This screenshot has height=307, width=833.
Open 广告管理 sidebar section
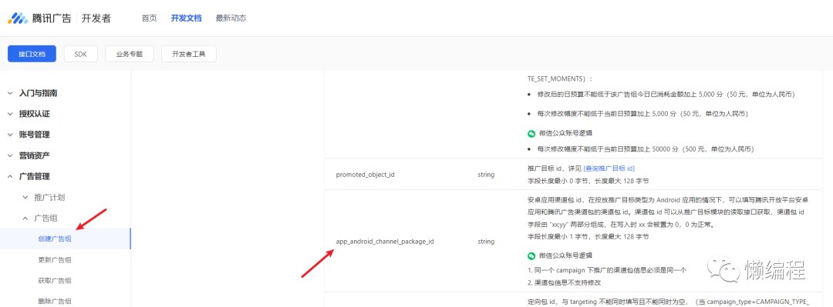35,176
